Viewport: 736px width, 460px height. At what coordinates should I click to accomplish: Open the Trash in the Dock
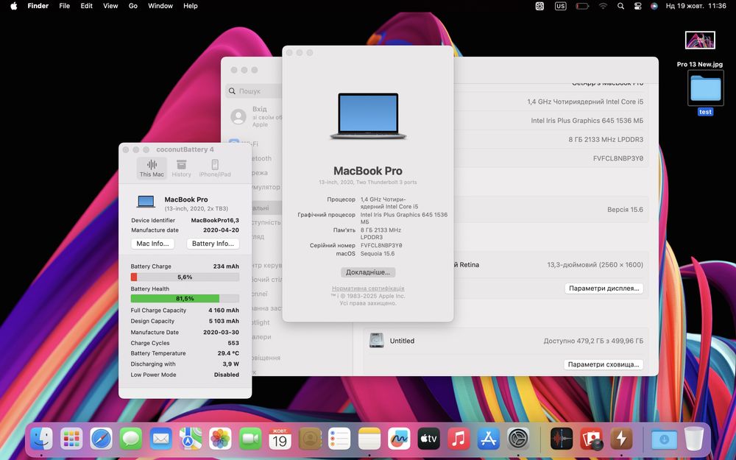694,439
